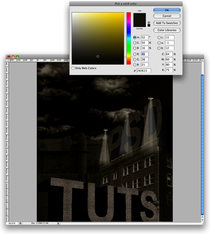Click the green field showing 38
This screenshot has height=234, width=210.
click(x=145, y=59)
